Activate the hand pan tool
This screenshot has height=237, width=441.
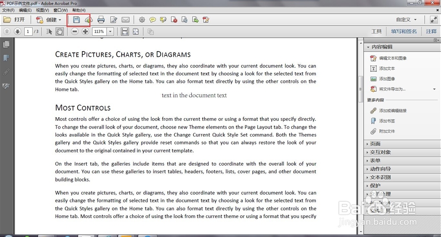(x=60, y=31)
